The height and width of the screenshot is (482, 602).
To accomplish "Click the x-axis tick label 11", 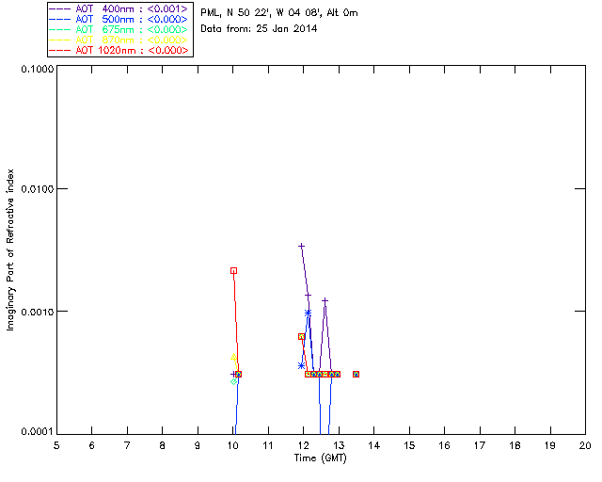I will (x=268, y=445).
